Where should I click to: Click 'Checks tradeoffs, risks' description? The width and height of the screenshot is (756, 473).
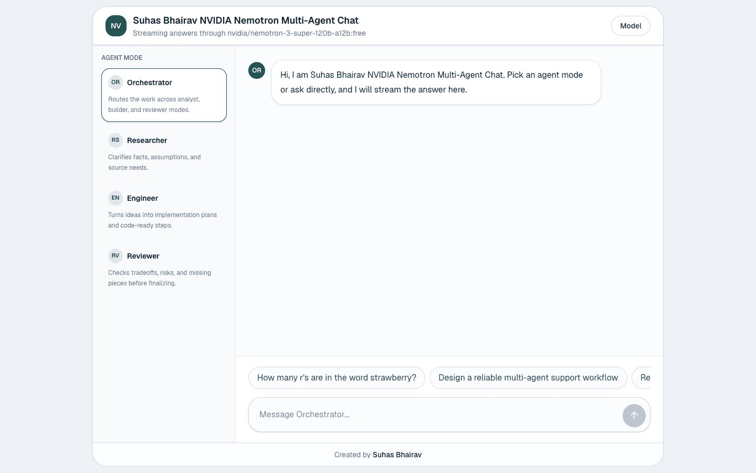coord(160,278)
